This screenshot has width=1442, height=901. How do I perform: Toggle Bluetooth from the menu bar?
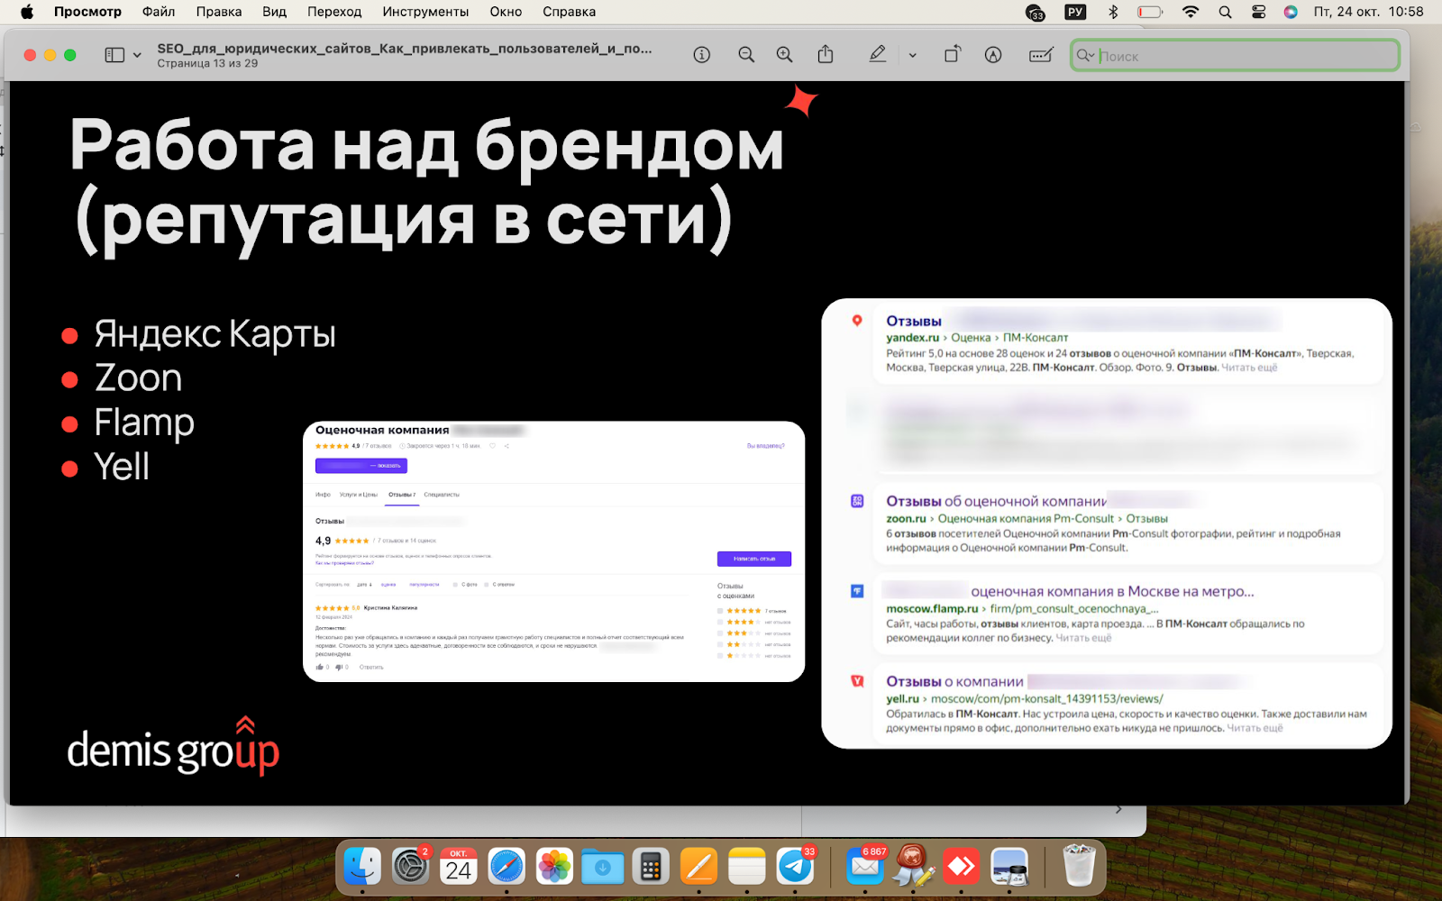click(x=1114, y=12)
